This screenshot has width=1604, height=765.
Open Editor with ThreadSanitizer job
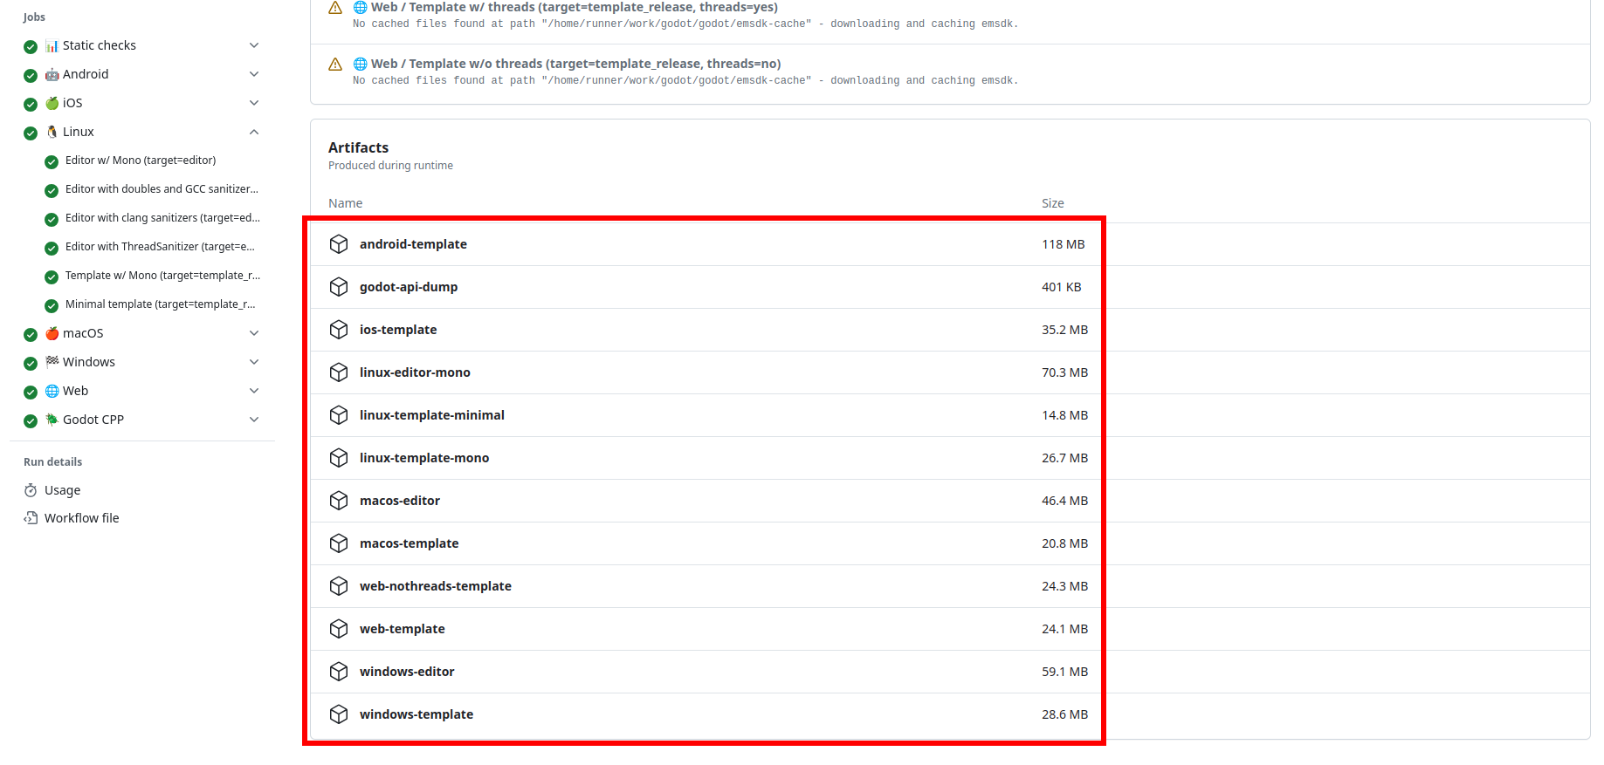coord(160,247)
